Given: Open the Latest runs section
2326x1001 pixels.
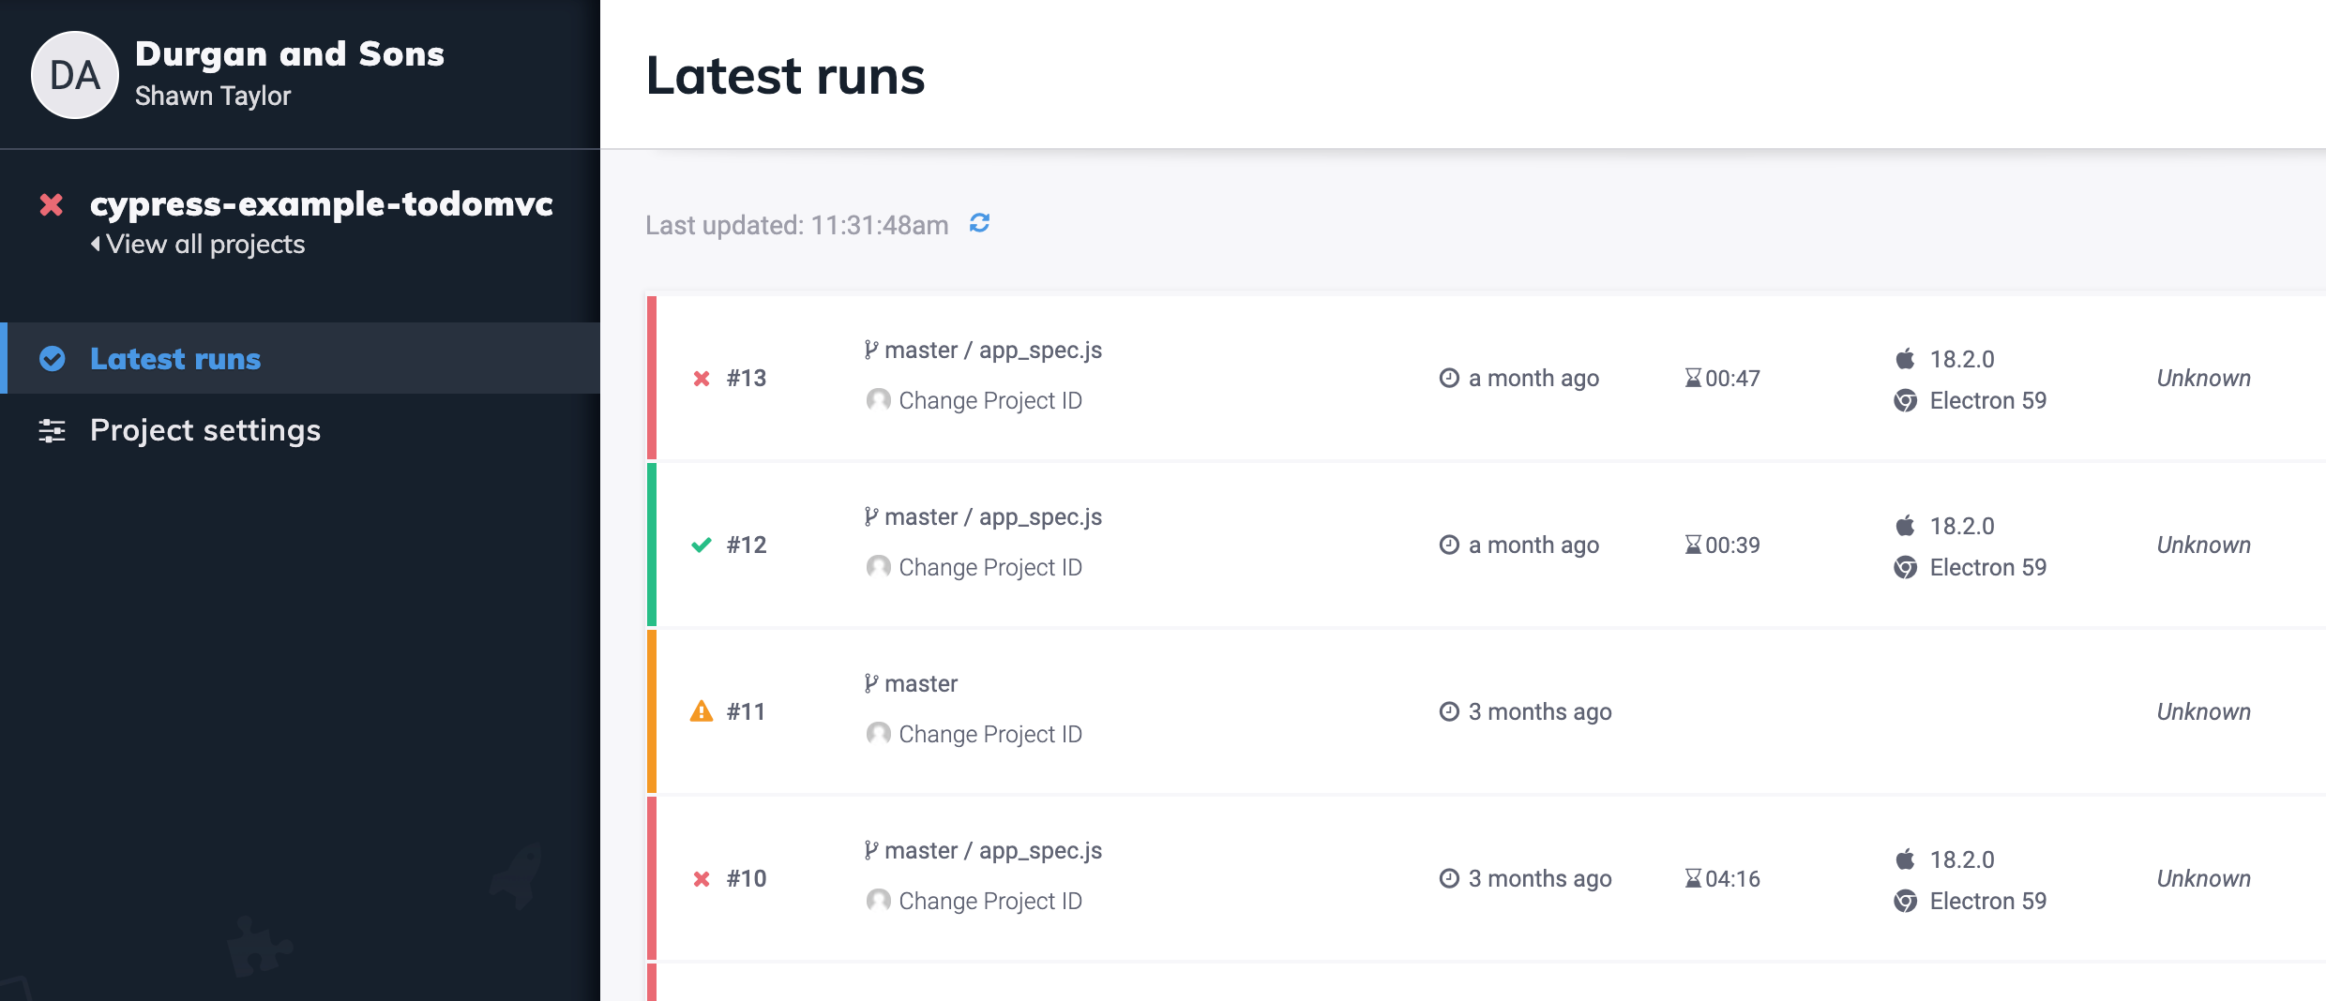Looking at the screenshot, I should point(174,358).
